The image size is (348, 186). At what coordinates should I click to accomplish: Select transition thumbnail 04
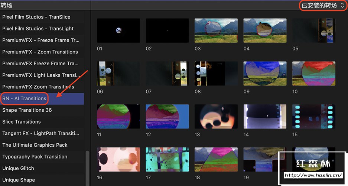coord(265,30)
